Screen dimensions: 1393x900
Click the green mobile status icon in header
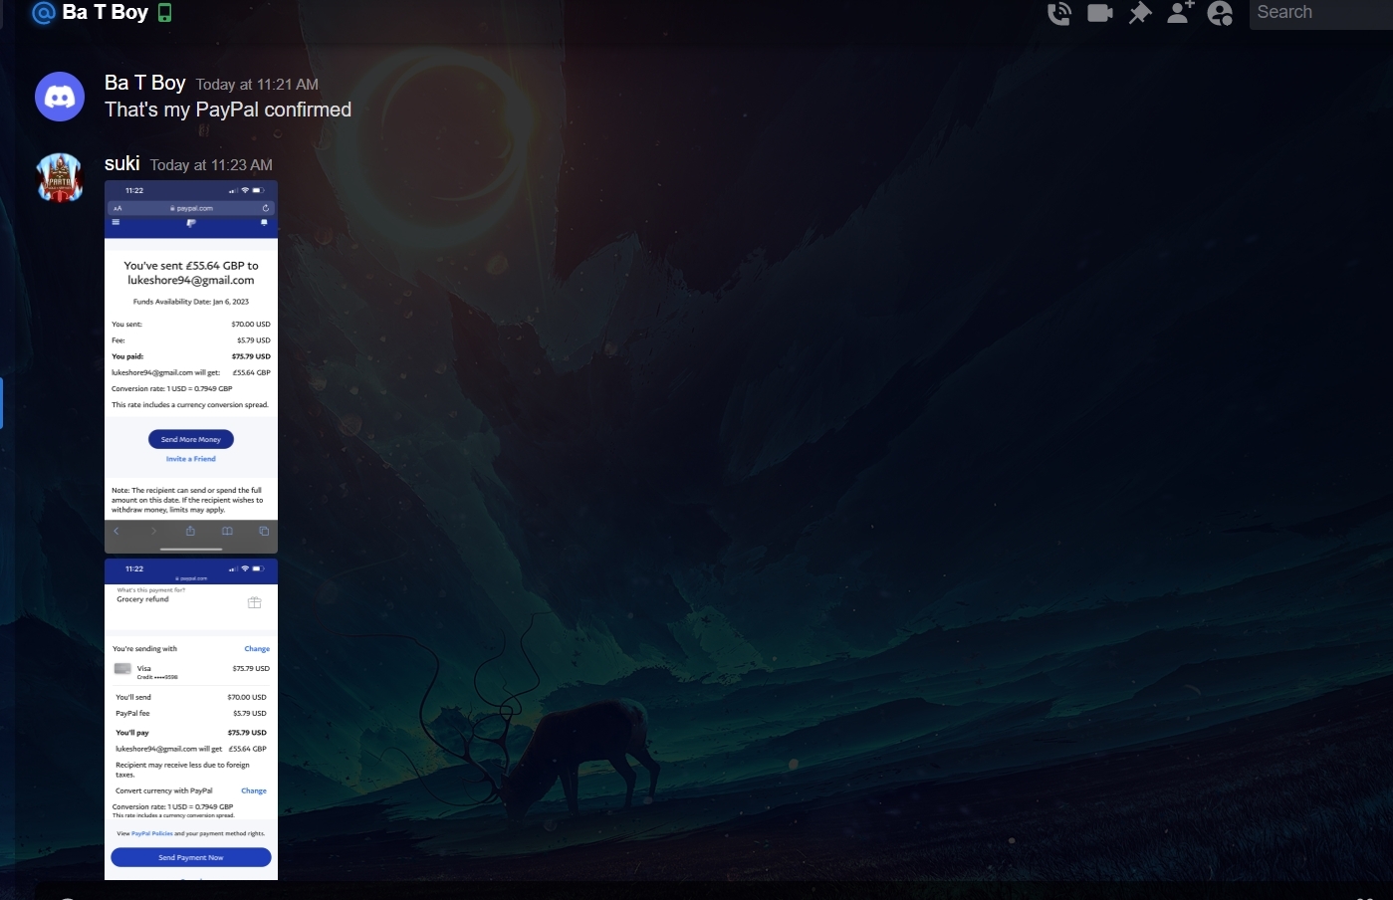165,13
